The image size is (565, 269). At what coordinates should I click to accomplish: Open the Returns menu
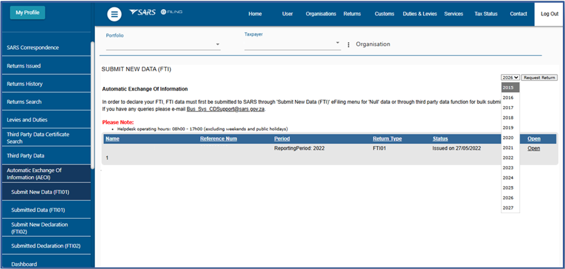pyautogui.click(x=352, y=14)
